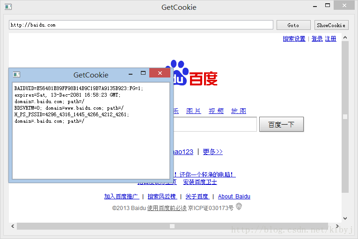The height and width of the screenshot is (239, 358).
Task: Click the 还你一个轻净的电脑 link
Action: [x=205, y=175]
